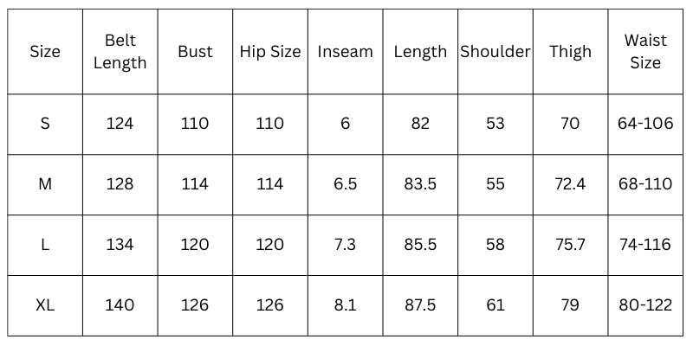Click the Waist Size header cell

pyautogui.click(x=645, y=52)
